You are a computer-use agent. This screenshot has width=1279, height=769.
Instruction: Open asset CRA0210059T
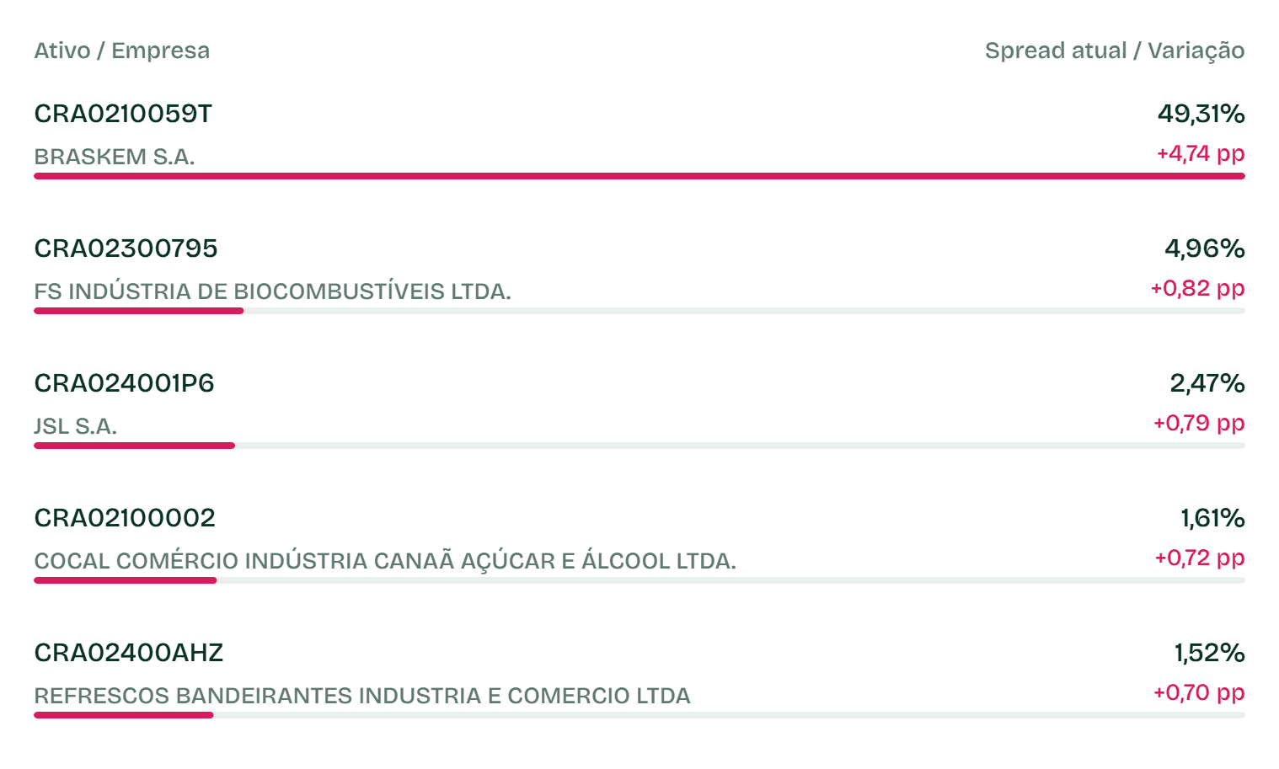point(123,114)
